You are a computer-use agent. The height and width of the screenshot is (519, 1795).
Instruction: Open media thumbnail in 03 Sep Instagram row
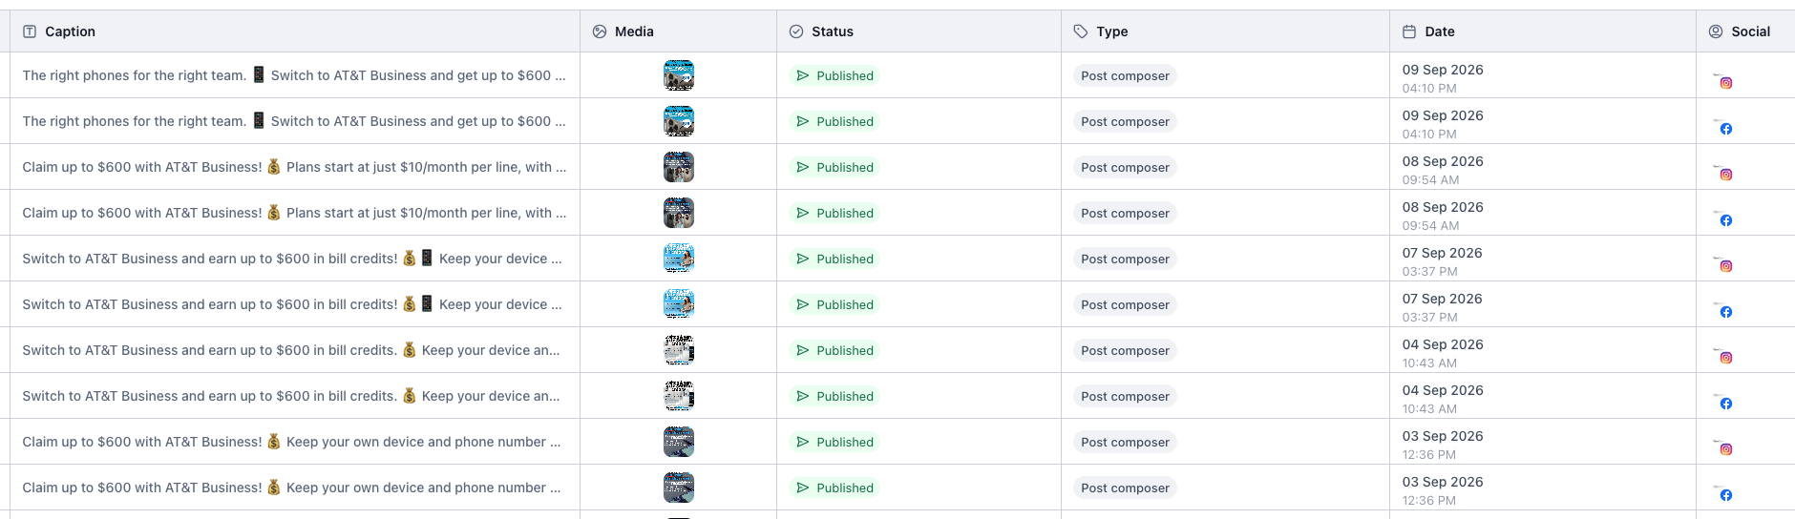coord(679,442)
